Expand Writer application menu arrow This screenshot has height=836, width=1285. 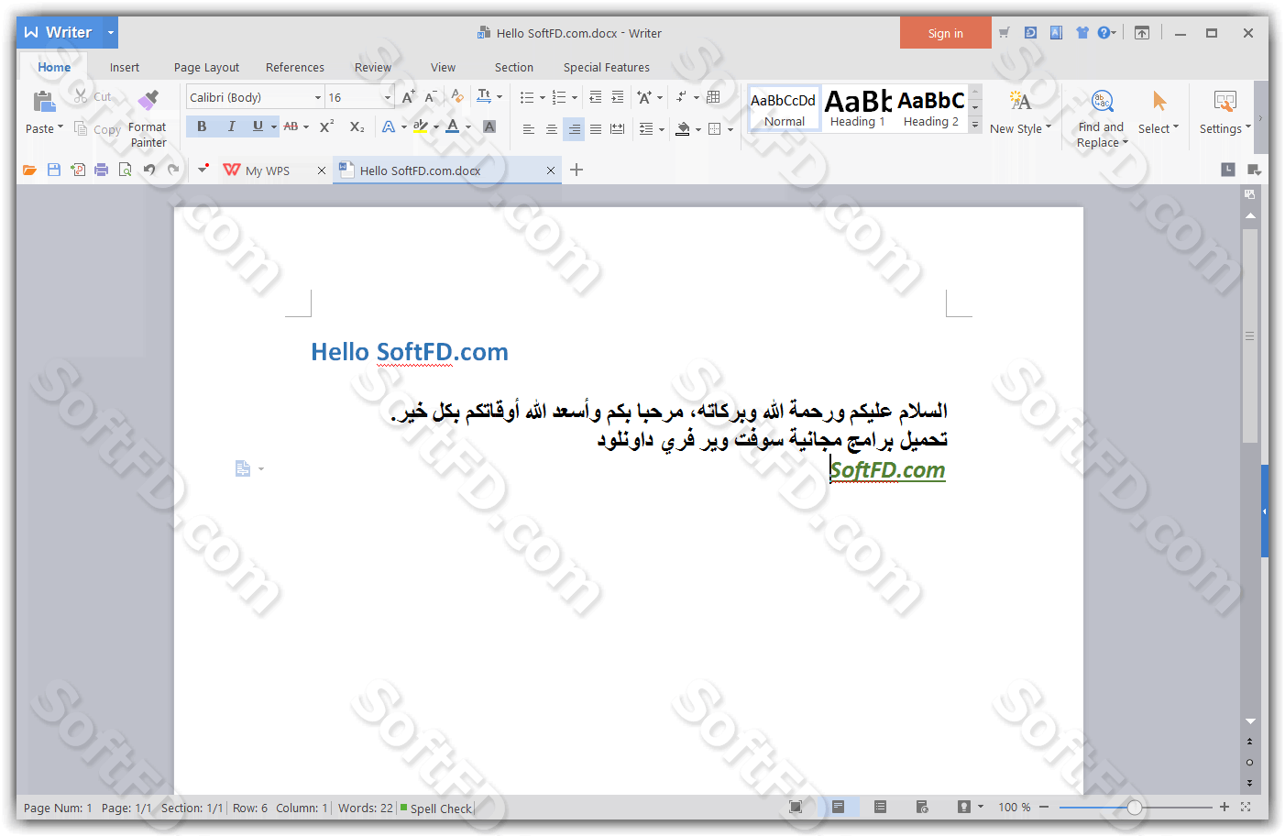tap(110, 32)
